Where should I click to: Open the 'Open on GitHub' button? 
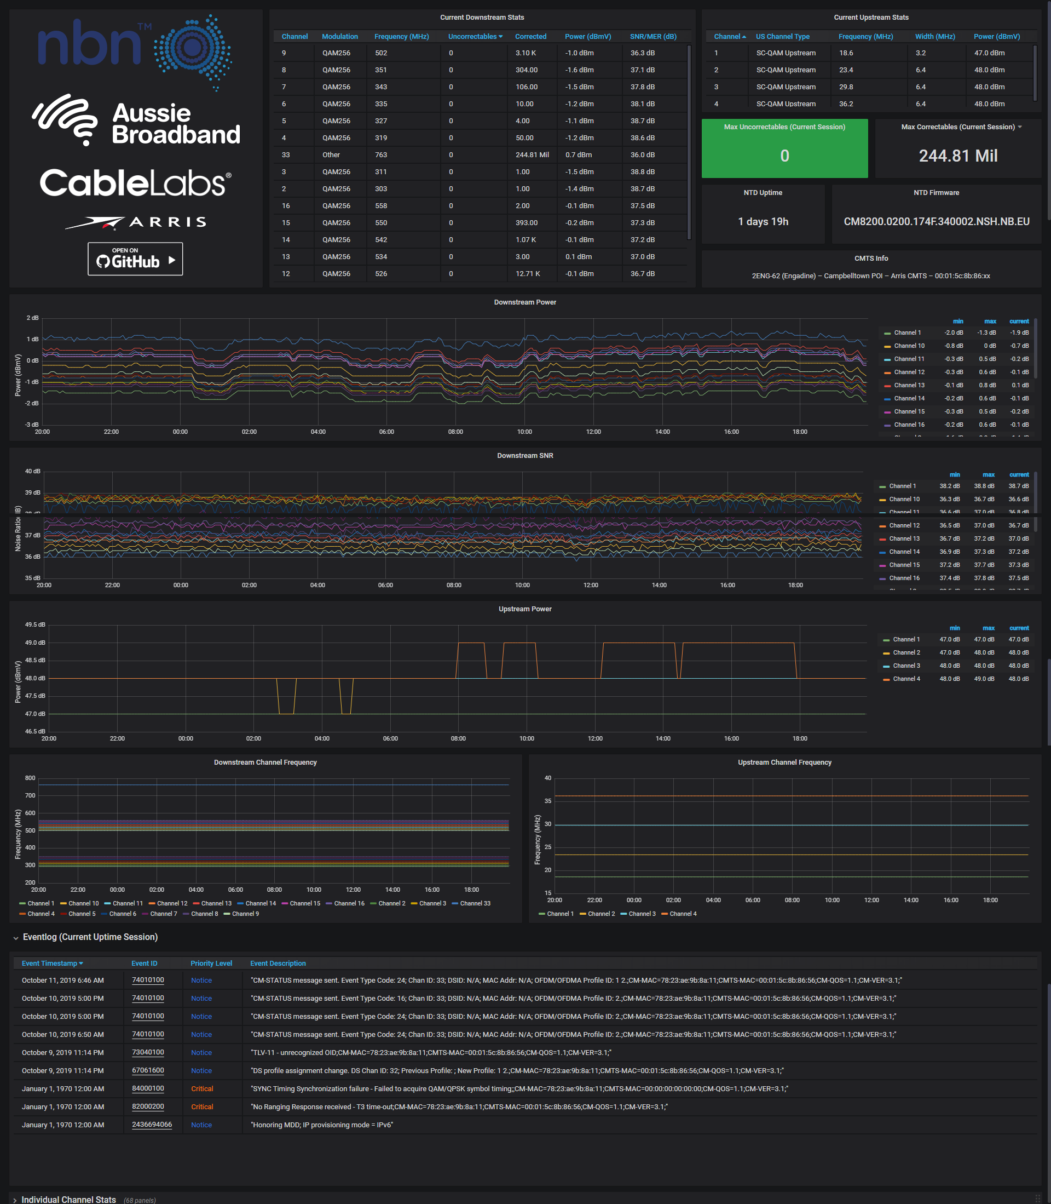point(136,259)
